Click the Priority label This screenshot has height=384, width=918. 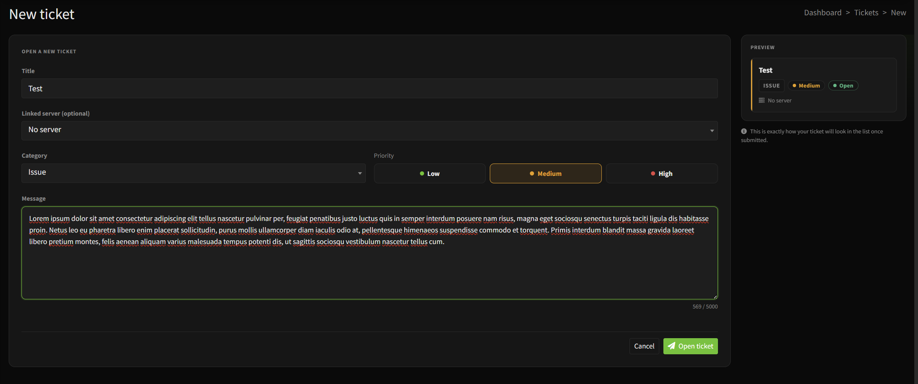[x=384, y=156]
